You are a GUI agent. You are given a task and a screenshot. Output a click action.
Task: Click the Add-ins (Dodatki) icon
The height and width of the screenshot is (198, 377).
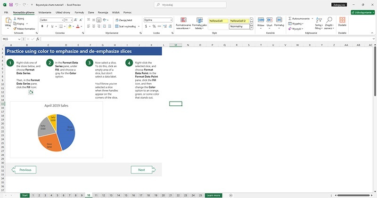(x=343, y=20)
